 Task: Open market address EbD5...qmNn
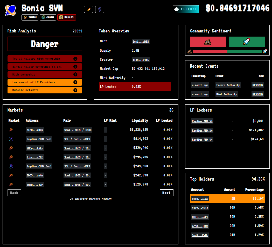[x=35, y=175]
